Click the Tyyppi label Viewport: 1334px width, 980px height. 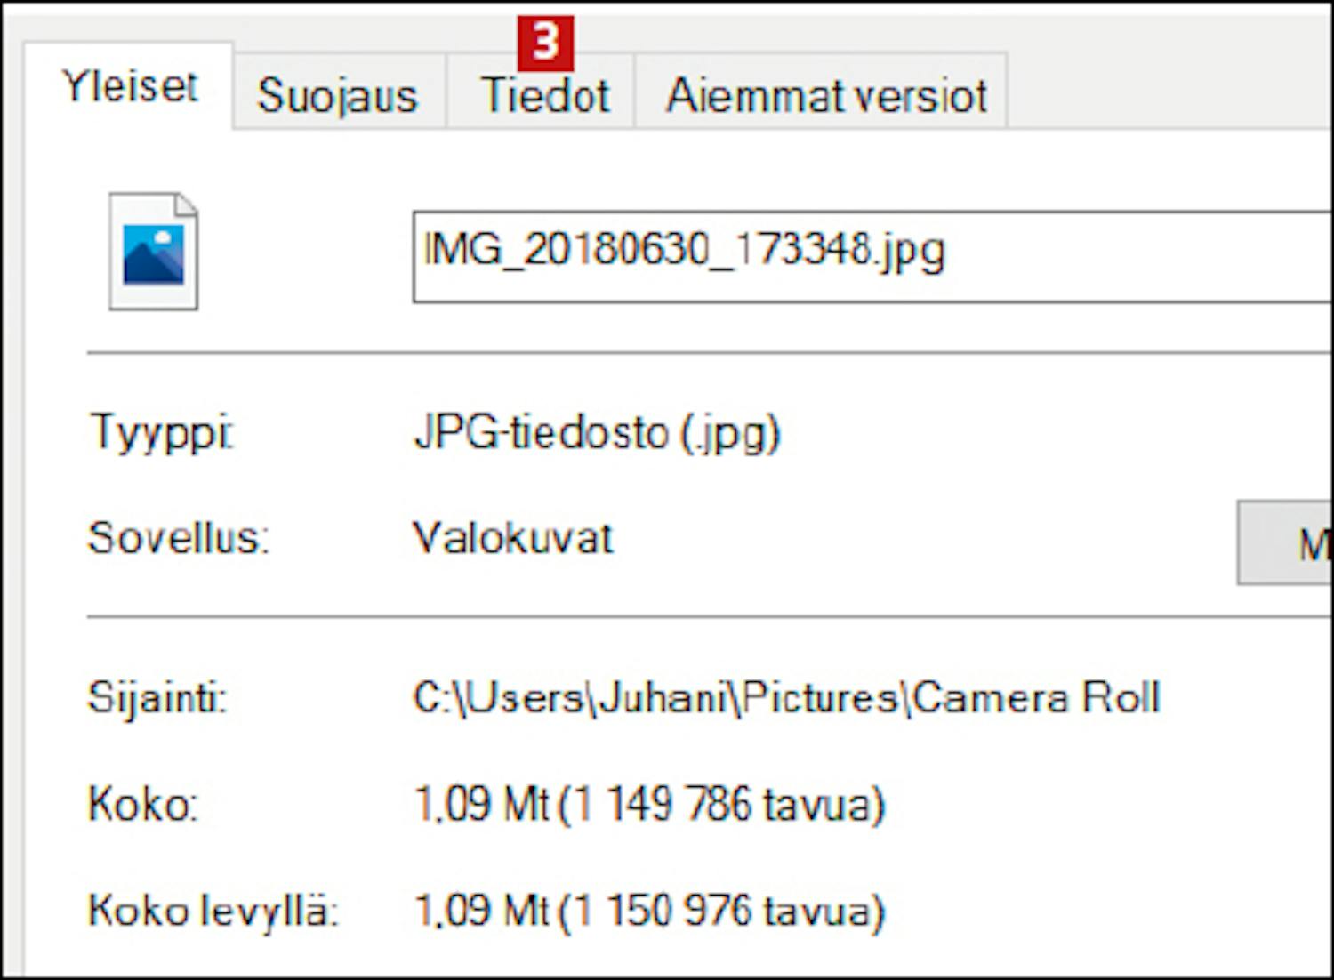point(161,433)
